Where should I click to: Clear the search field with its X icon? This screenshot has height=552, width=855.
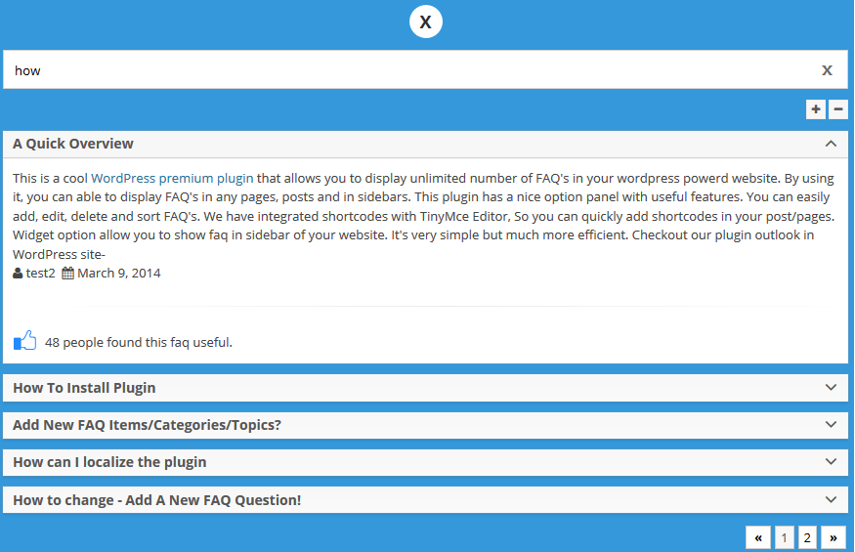[827, 69]
